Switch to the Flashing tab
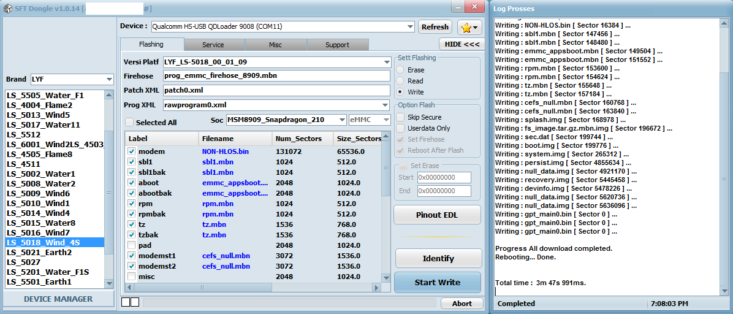733x314 pixels. (151, 44)
